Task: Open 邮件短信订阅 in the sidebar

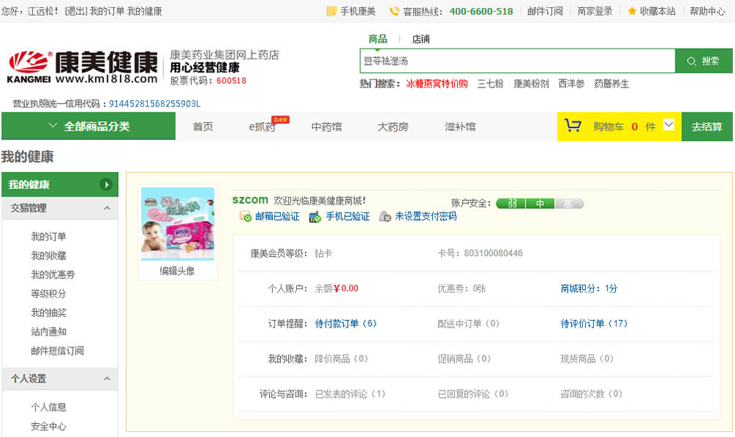Action: click(x=57, y=351)
